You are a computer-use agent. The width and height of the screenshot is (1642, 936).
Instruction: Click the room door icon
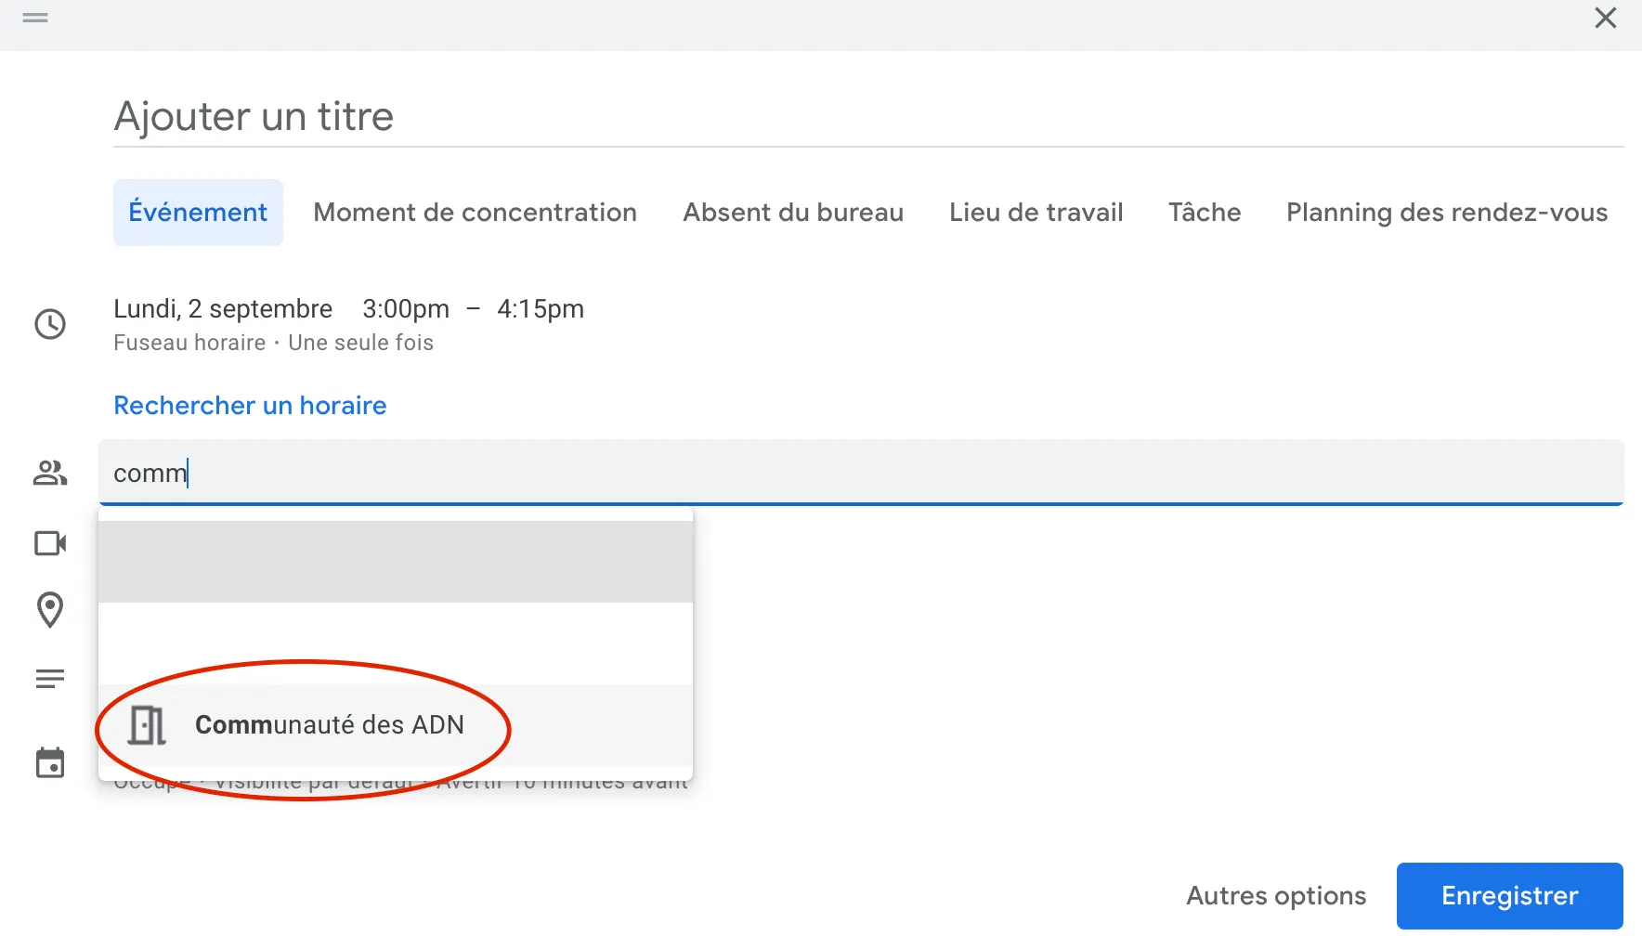point(148,725)
